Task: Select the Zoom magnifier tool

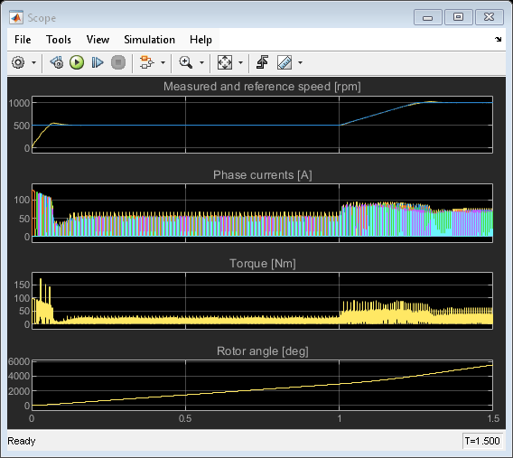Action: pos(185,62)
